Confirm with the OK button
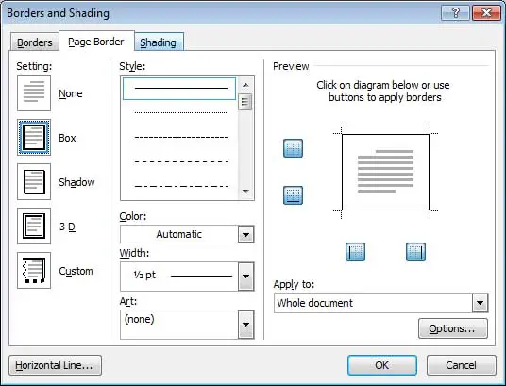 pos(382,365)
